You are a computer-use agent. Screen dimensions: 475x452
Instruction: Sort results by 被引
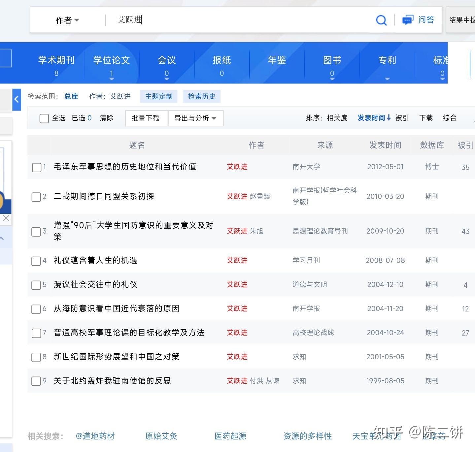pyautogui.click(x=402, y=118)
